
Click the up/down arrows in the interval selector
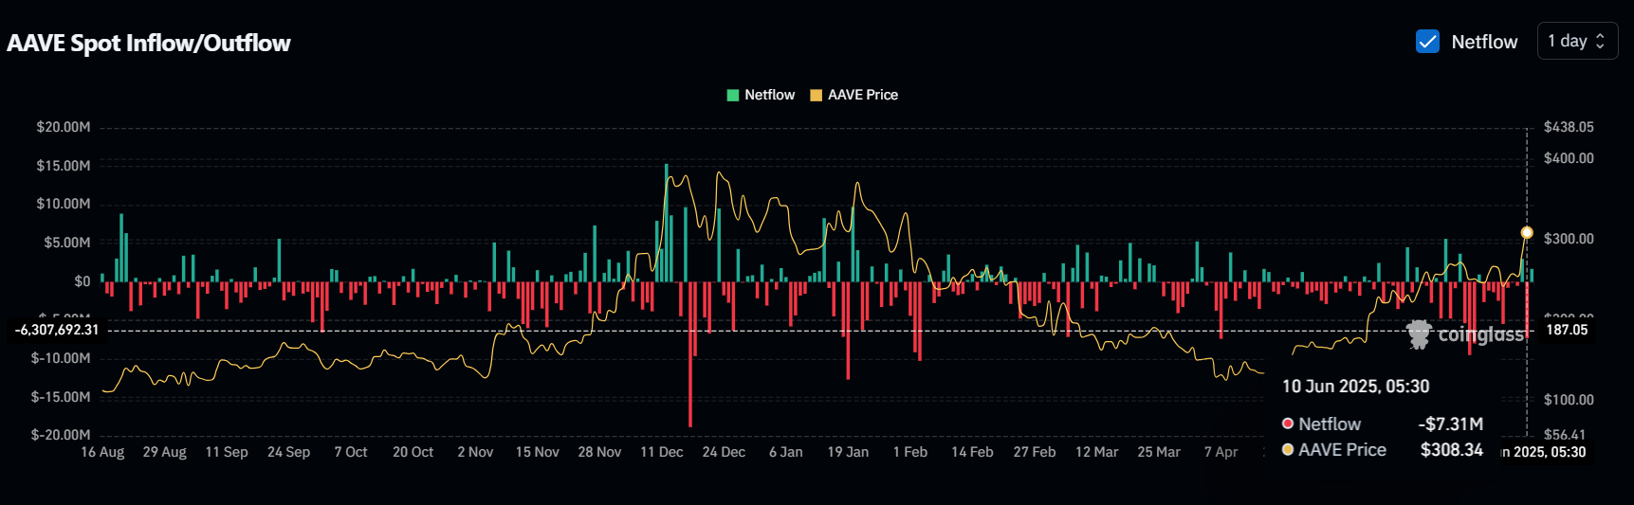point(1601,42)
